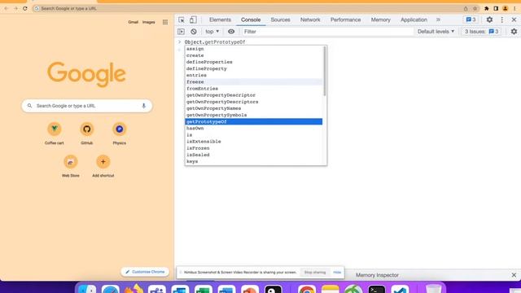
Task: Switch to the Console tab
Action: pos(251,20)
